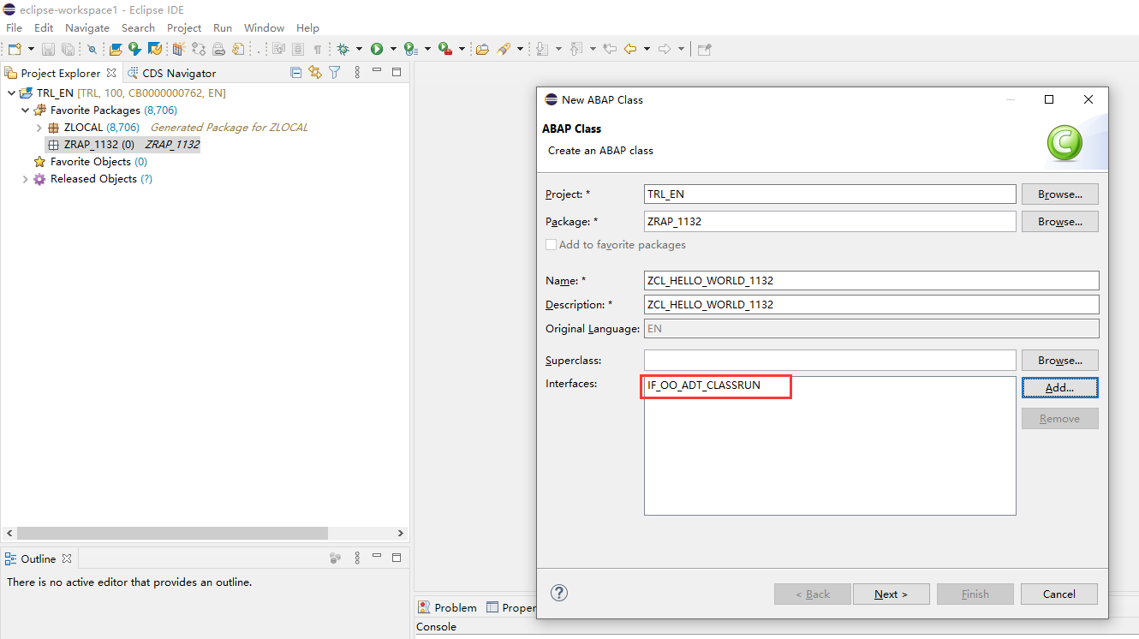This screenshot has height=639, width=1139.
Task: Run the application with green Run icon
Action: (x=378, y=49)
